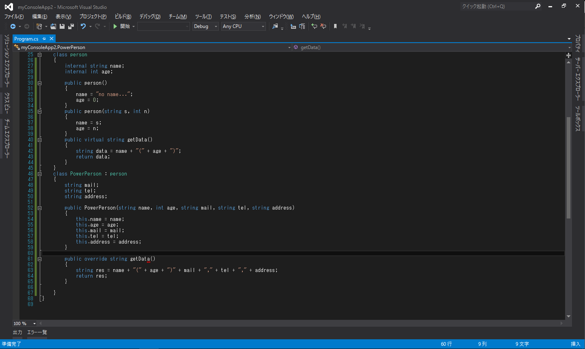Toggle bookmark with the bookmark icon
585x349 pixels.
pyautogui.click(x=335, y=26)
